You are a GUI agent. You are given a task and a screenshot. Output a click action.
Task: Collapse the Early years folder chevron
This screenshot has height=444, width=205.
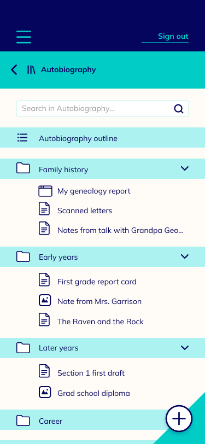coord(185,256)
